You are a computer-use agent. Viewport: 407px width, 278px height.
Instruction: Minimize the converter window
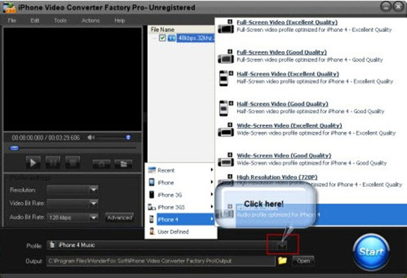tap(385, 6)
